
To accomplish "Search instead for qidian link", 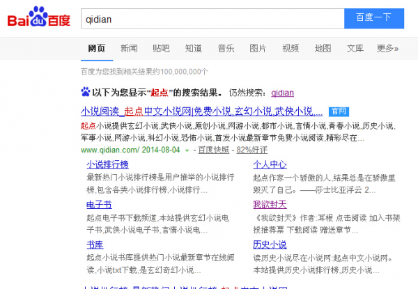I will tap(286, 92).
